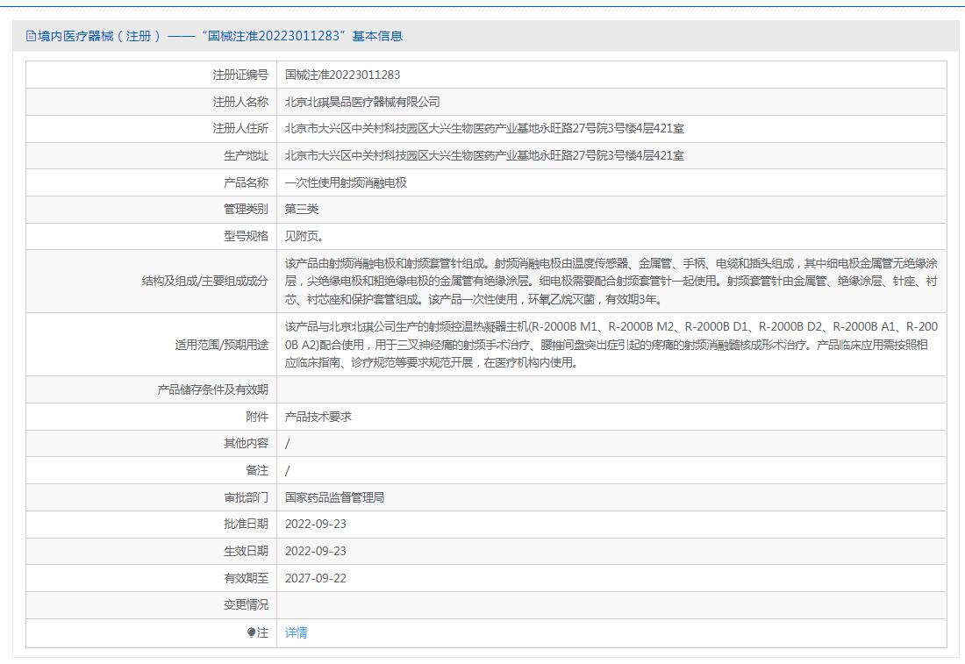The height and width of the screenshot is (664, 965).
Task: Click the 生产地址 address value
Action: (484, 156)
